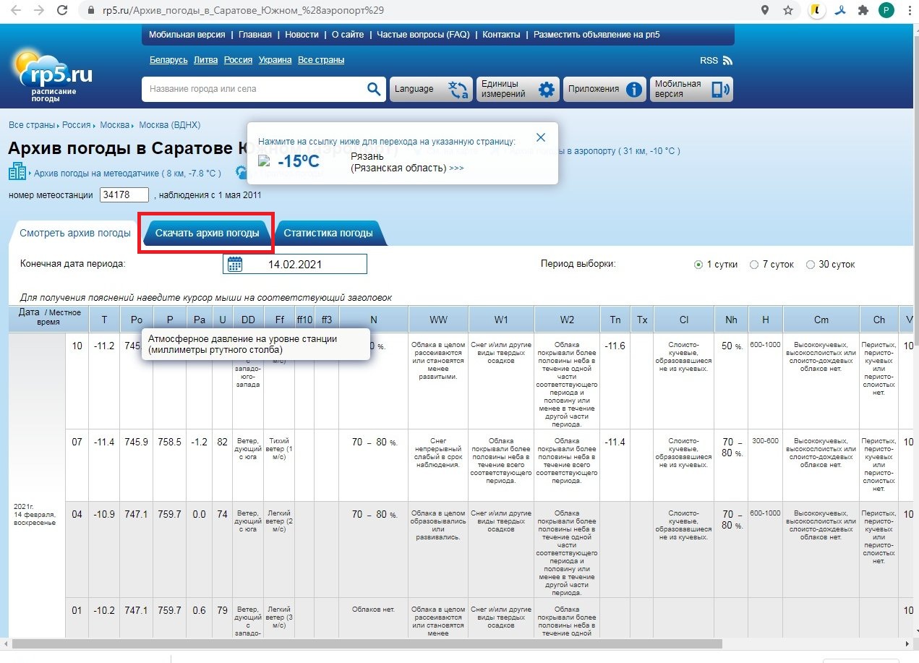Click the search magnifier icon

(x=373, y=89)
